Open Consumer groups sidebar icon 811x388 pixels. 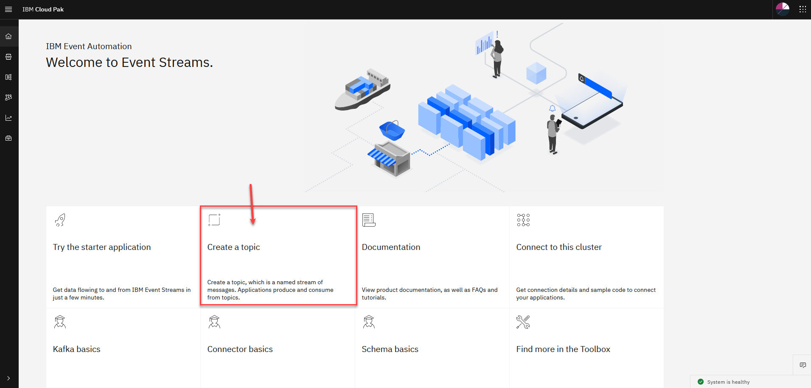point(8,97)
